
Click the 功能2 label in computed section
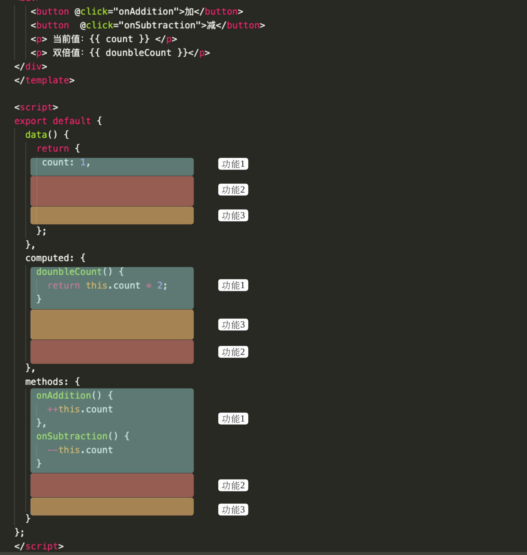[233, 352]
